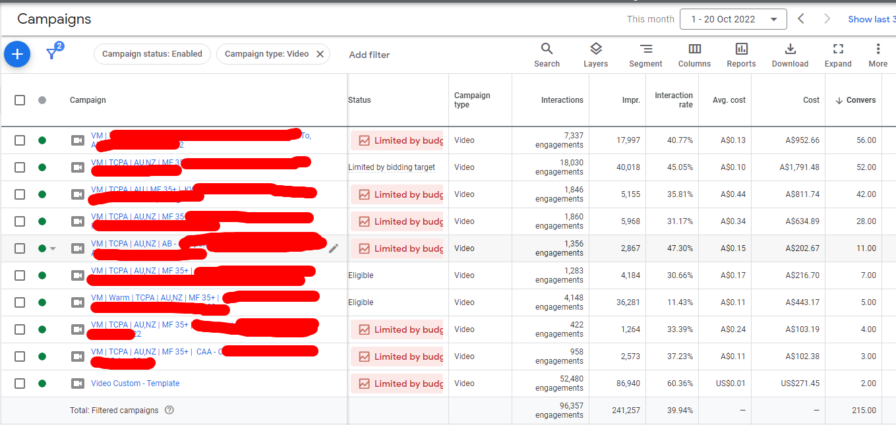896x425 pixels.
Task: Select checkbox of the 56.00 conversions row
Action: click(x=20, y=140)
